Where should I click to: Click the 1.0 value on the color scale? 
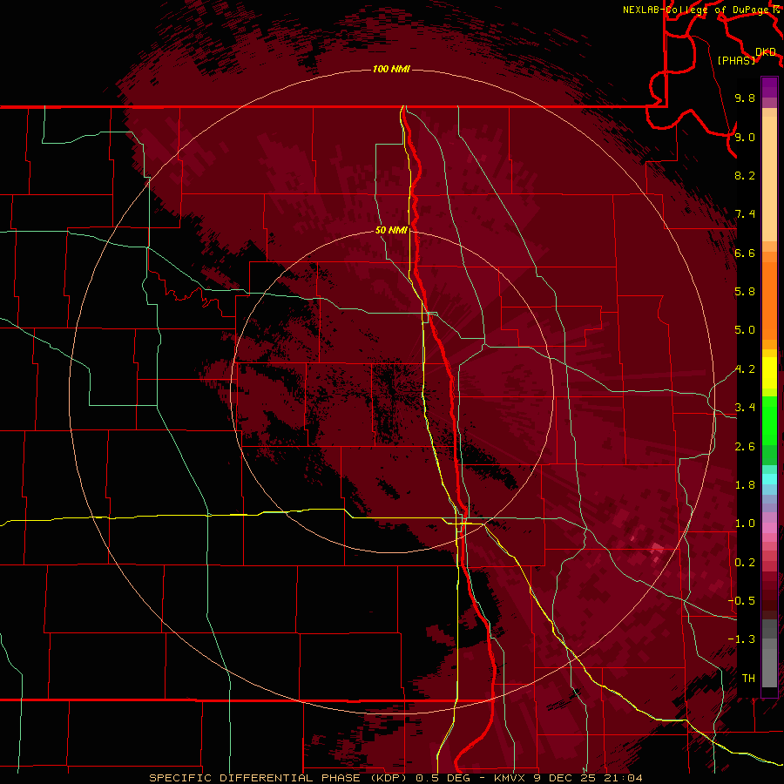click(745, 524)
